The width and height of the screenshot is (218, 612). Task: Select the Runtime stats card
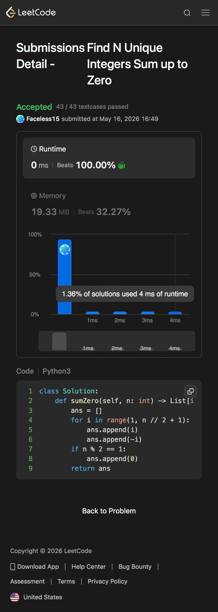coord(109,158)
